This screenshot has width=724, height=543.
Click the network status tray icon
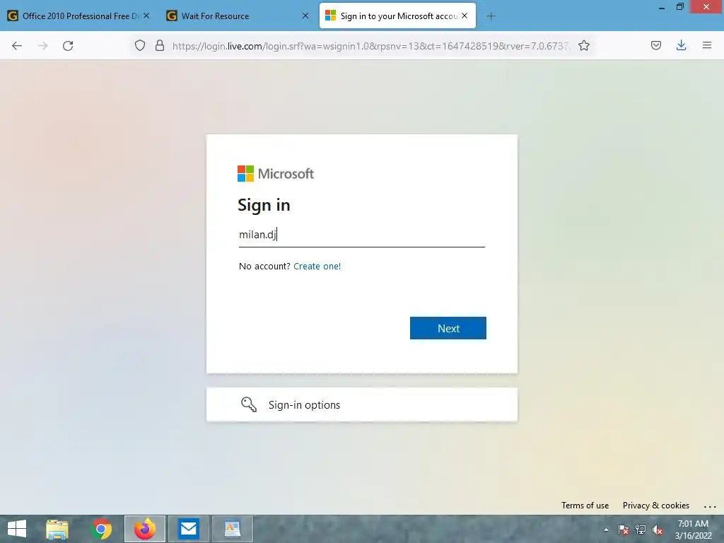click(641, 530)
